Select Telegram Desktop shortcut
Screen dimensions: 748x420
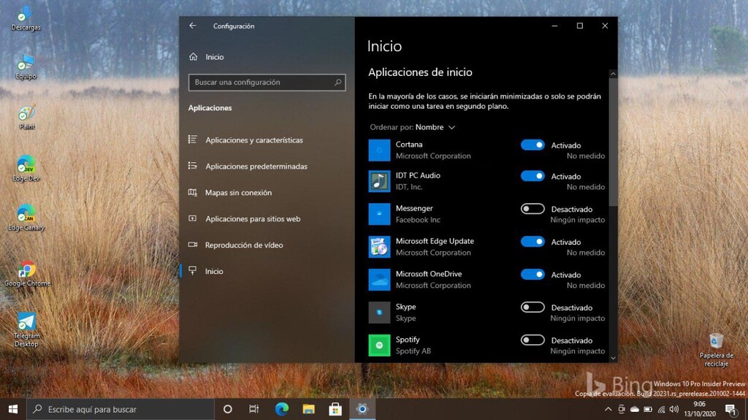tap(26, 330)
